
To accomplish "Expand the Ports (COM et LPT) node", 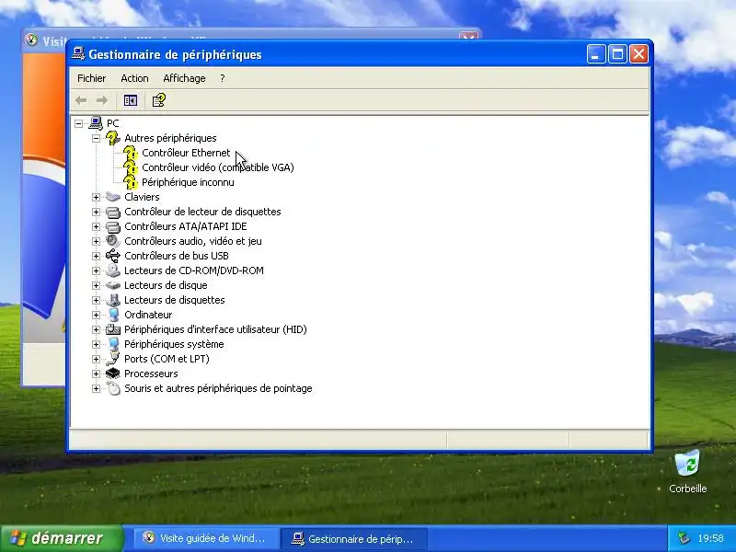I will pos(97,359).
